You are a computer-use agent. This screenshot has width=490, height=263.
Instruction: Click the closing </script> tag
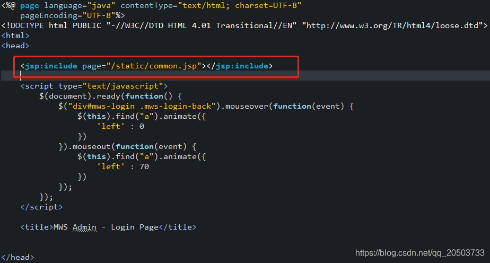41,207
